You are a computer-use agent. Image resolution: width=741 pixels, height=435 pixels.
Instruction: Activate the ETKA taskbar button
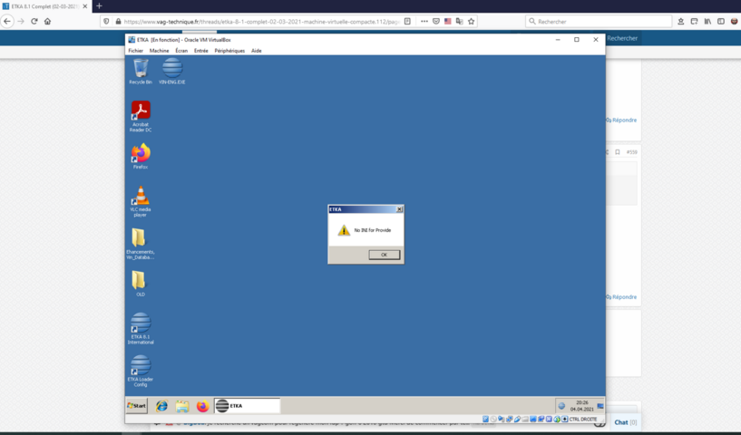point(247,406)
